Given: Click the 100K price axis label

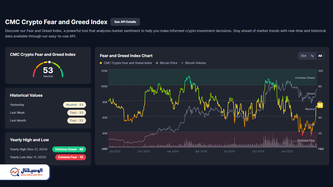Looking at the screenshot, I should click(104, 86).
